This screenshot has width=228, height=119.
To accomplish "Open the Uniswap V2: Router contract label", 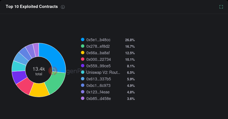I will tap(103, 73).
